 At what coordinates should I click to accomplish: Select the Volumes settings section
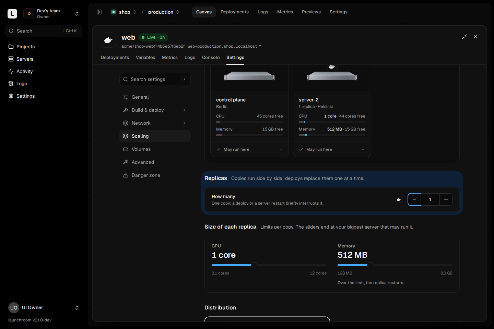pos(155,149)
